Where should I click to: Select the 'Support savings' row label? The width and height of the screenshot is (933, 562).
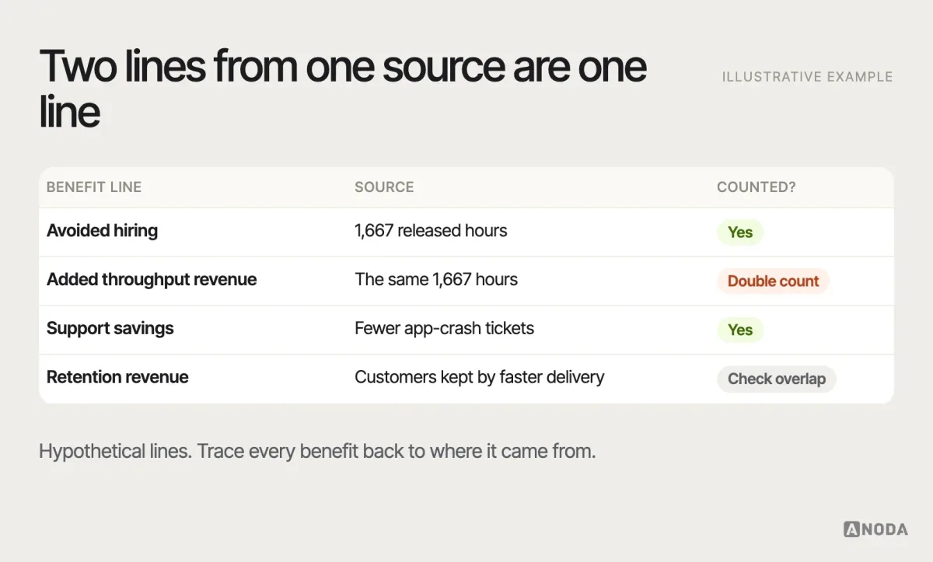coord(110,328)
